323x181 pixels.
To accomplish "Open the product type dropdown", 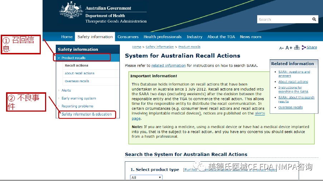I will 146,177.
